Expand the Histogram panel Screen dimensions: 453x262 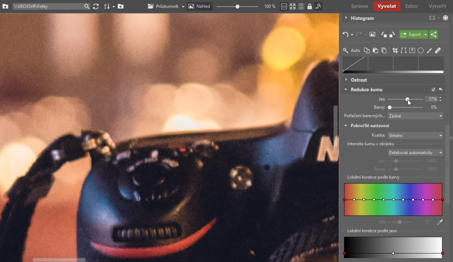346,18
